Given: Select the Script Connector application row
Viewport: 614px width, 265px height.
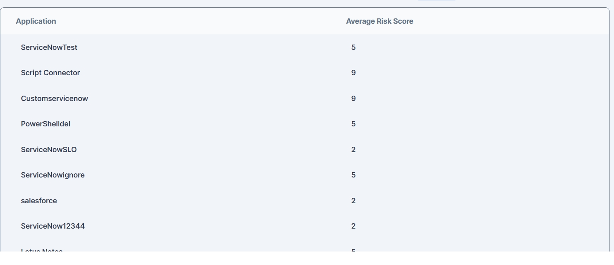Looking at the screenshot, I should coord(50,73).
